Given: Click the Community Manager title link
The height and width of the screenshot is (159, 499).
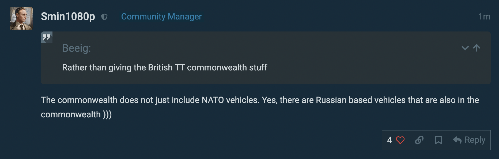Looking at the screenshot, I should (x=161, y=17).
